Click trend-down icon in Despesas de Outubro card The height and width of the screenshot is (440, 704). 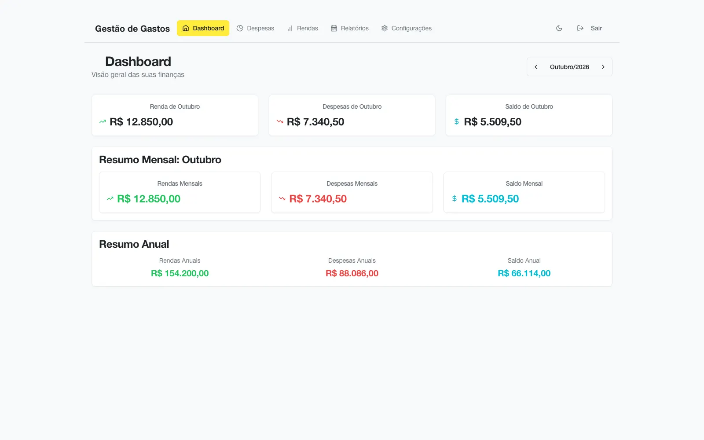pos(280,121)
